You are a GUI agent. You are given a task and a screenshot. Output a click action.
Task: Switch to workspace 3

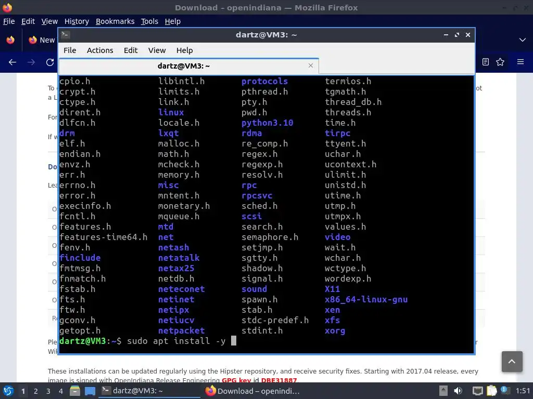[x=48, y=391]
